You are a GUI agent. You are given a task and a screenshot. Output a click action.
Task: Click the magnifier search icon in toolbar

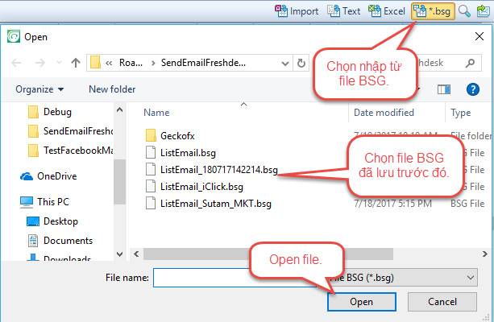pos(464,11)
